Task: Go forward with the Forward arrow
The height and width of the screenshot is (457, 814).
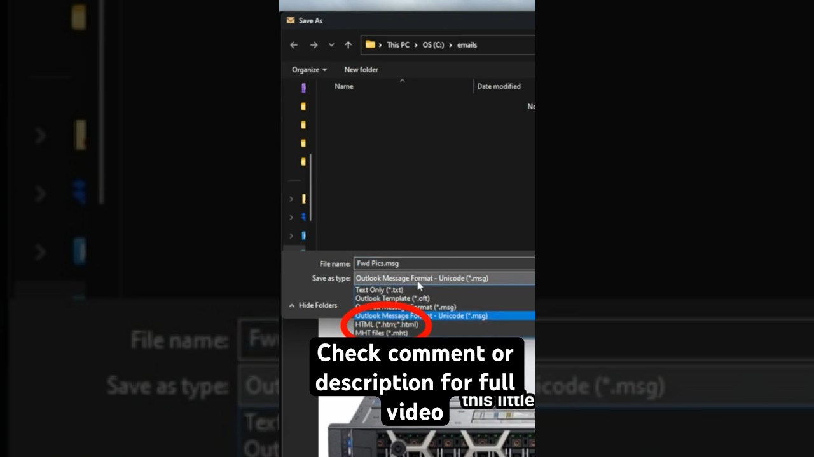Action: tap(314, 45)
